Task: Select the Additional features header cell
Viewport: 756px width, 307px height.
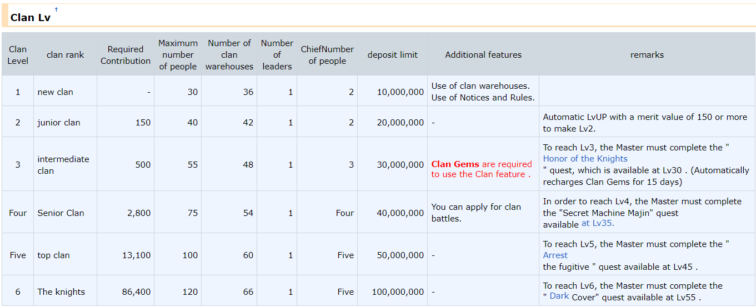Action: (x=483, y=55)
